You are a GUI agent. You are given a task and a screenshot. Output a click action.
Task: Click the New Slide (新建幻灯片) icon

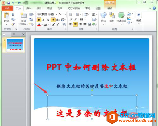(x=23, y=16)
